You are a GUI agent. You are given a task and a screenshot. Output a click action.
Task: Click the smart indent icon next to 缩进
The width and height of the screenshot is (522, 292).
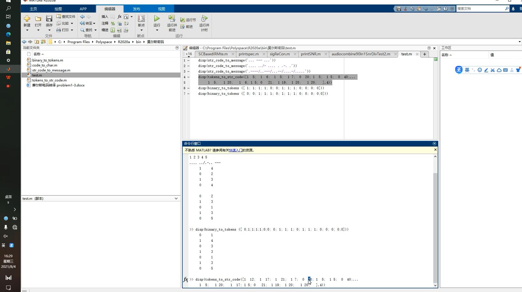[113, 30]
